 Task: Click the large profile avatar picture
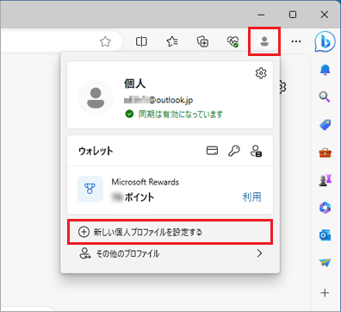[96, 98]
